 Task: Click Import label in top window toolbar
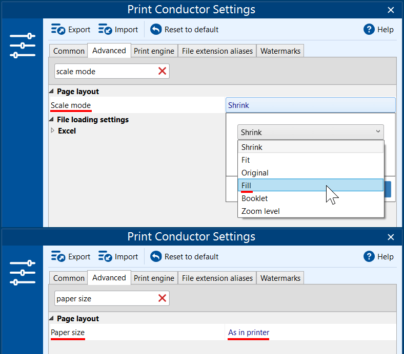pos(126,30)
